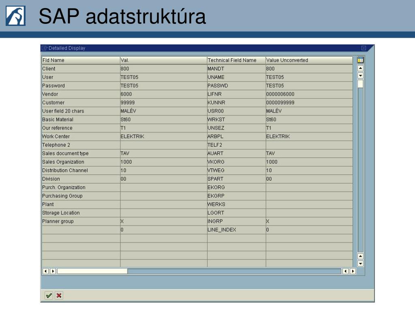Click the right-side horizontal scroll left arrow
The image size is (415, 311).
[x=345, y=271]
